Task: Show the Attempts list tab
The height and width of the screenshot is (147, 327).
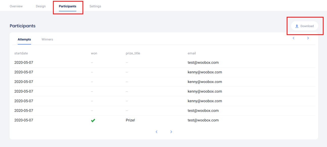Action: coord(24,39)
